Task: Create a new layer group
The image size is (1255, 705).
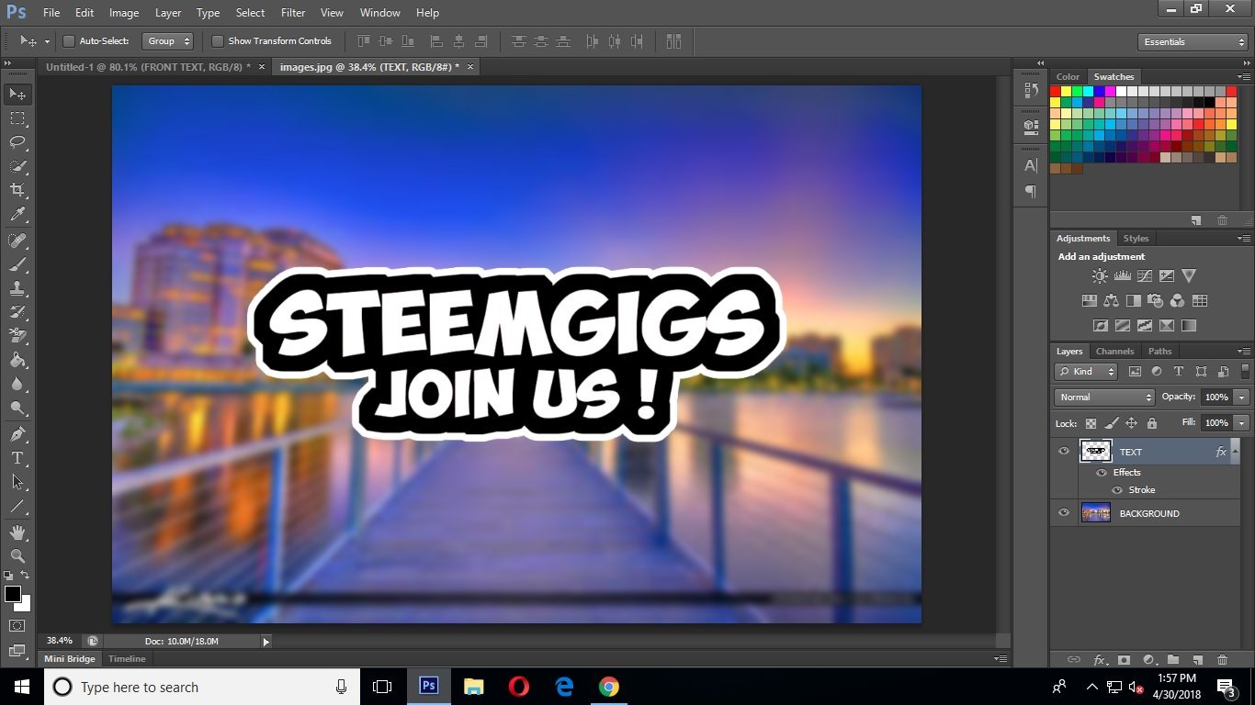Action: pos(1173,660)
